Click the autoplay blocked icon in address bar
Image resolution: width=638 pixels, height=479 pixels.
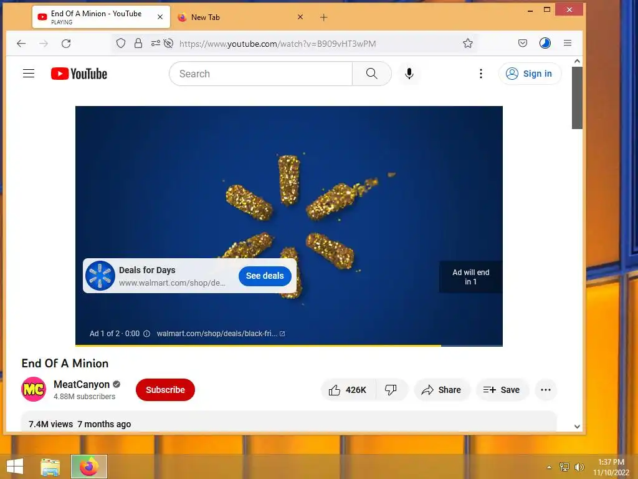coord(168,43)
